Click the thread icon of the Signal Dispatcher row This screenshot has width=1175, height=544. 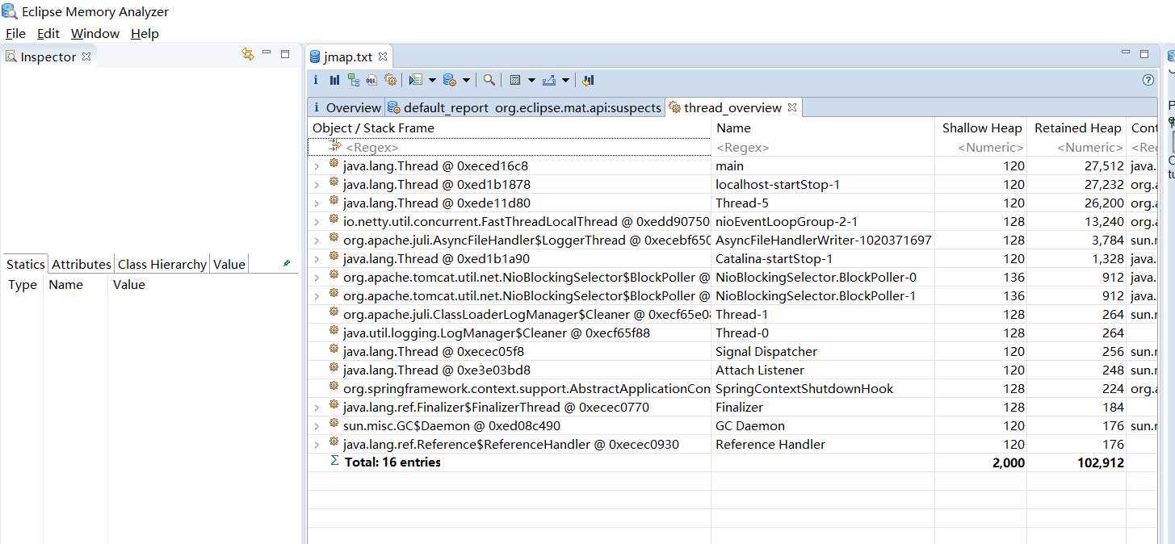[x=334, y=350]
